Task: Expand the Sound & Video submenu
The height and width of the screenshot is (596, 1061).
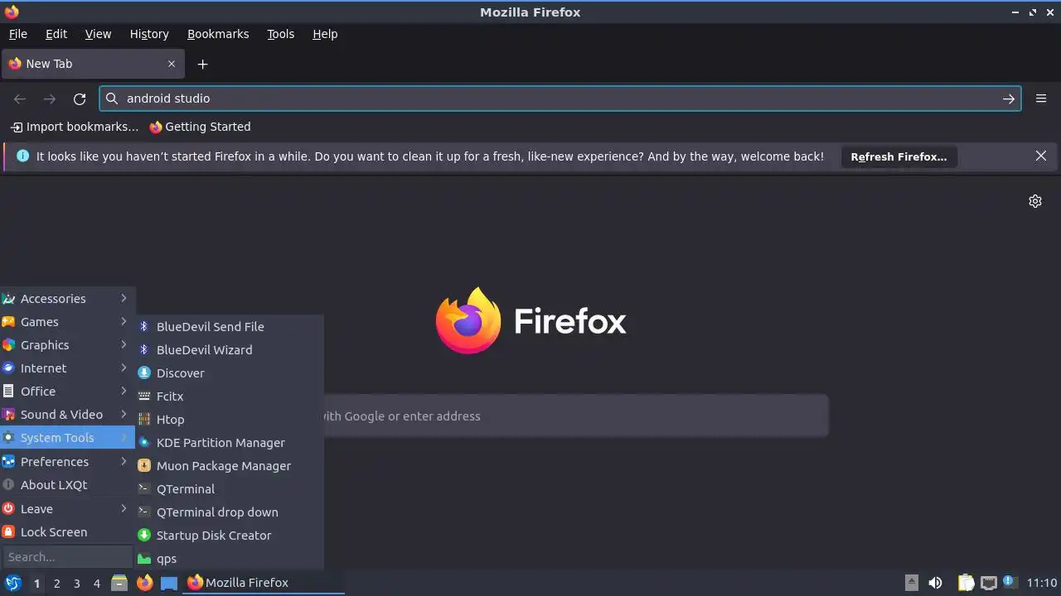Action: 67,415
